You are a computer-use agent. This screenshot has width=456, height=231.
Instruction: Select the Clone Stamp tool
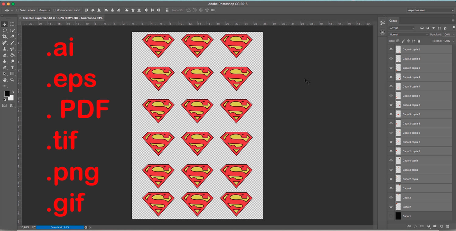(x=5, y=49)
